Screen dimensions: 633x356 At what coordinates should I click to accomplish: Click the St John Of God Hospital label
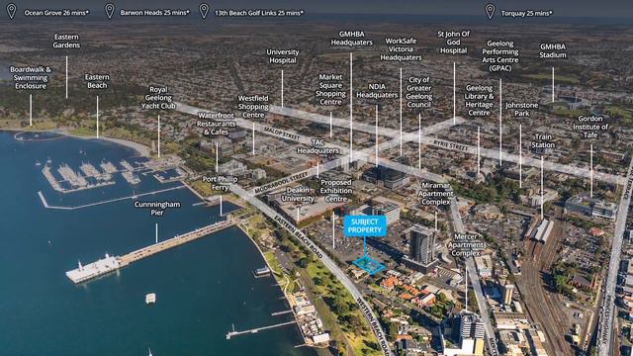pyautogui.click(x=454, y=43)
